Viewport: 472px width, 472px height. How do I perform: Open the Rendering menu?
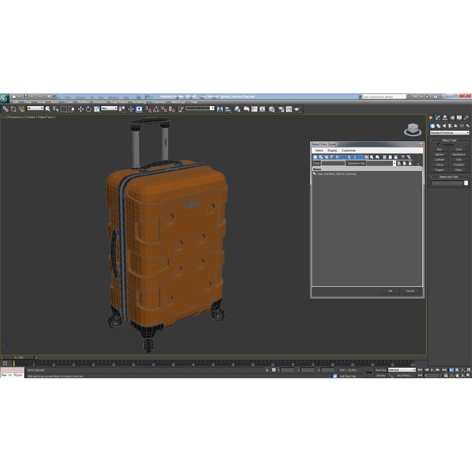139,102
